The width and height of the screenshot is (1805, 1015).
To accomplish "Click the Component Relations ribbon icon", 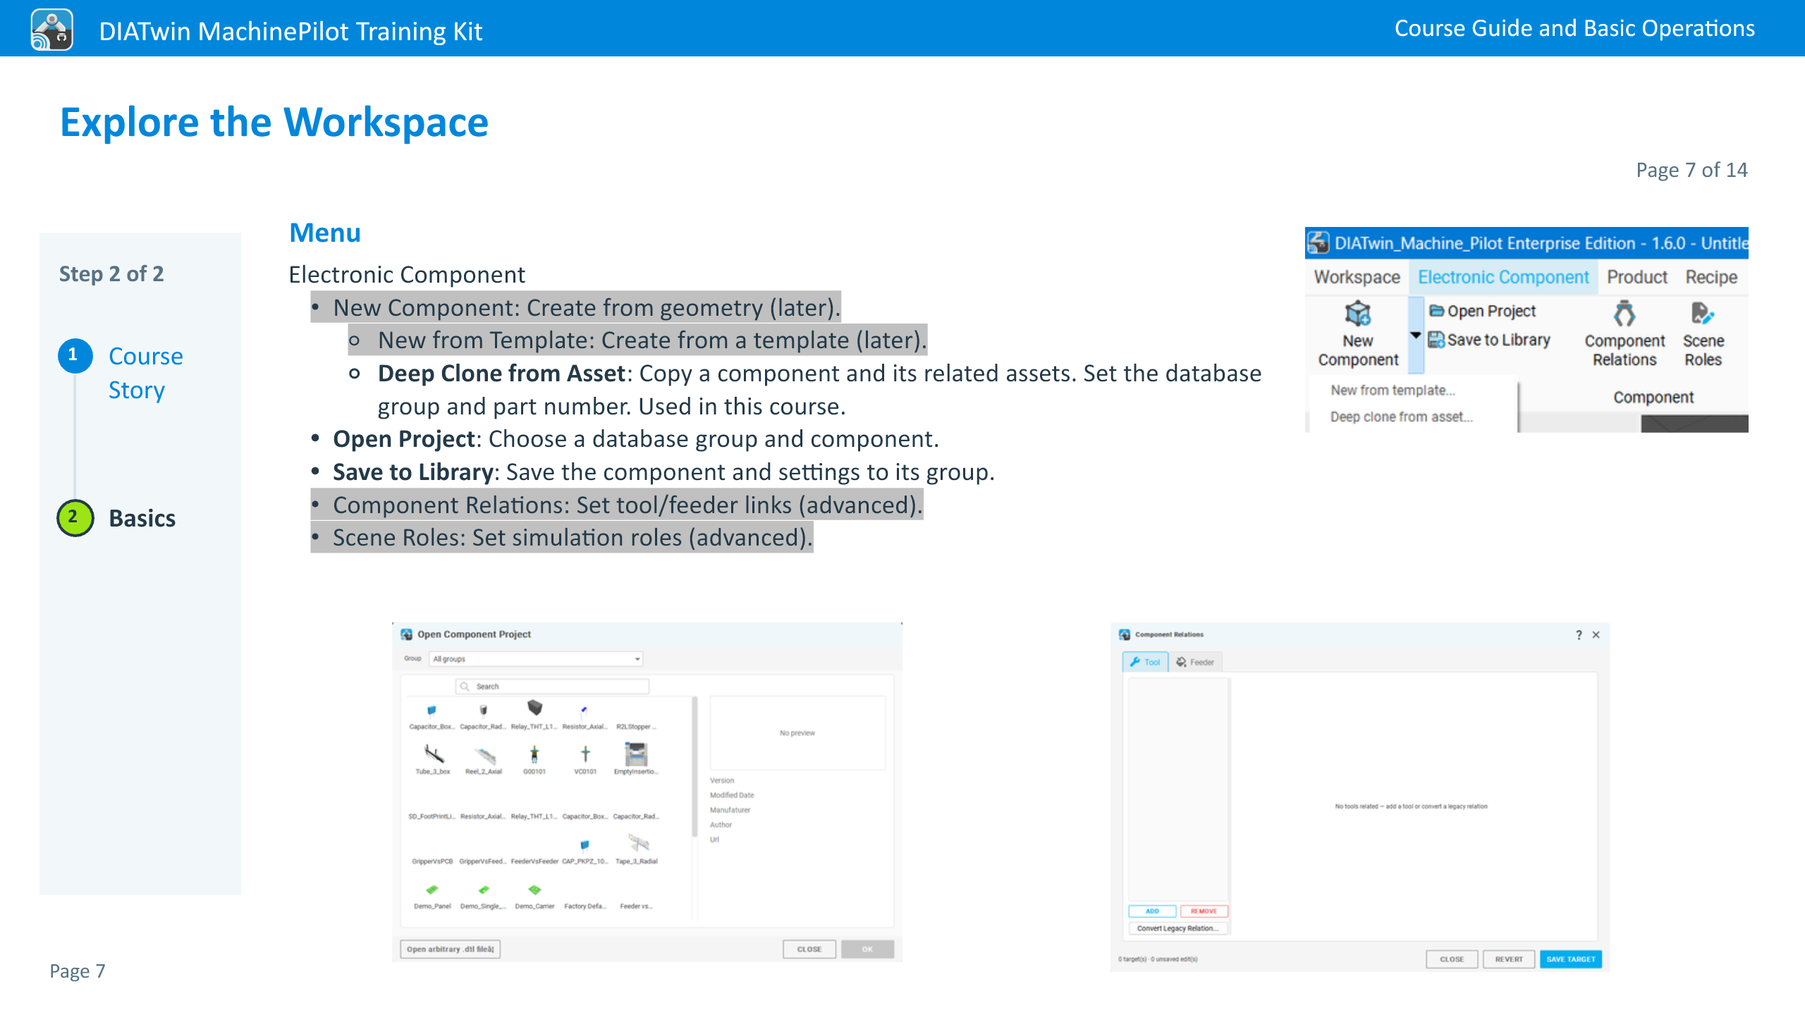I will [1624, 314].
